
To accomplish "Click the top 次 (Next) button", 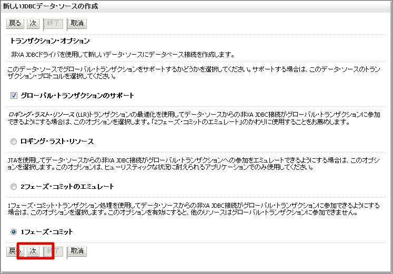I will coord(33,24).
